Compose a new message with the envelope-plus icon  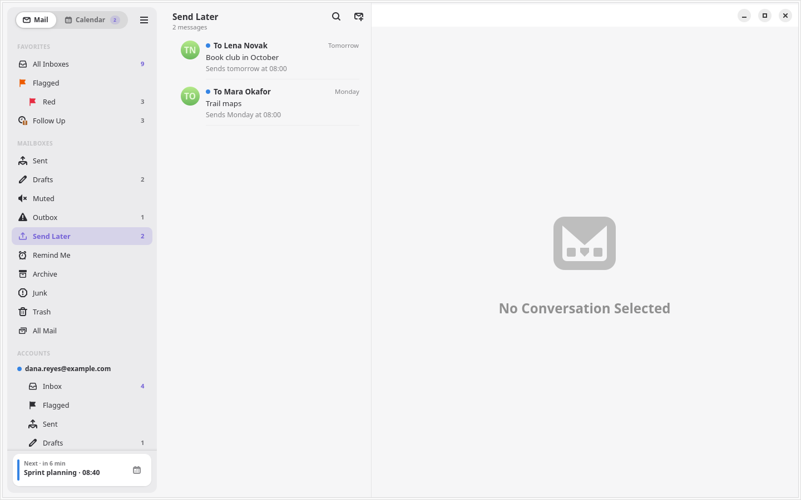coord(359,17)
